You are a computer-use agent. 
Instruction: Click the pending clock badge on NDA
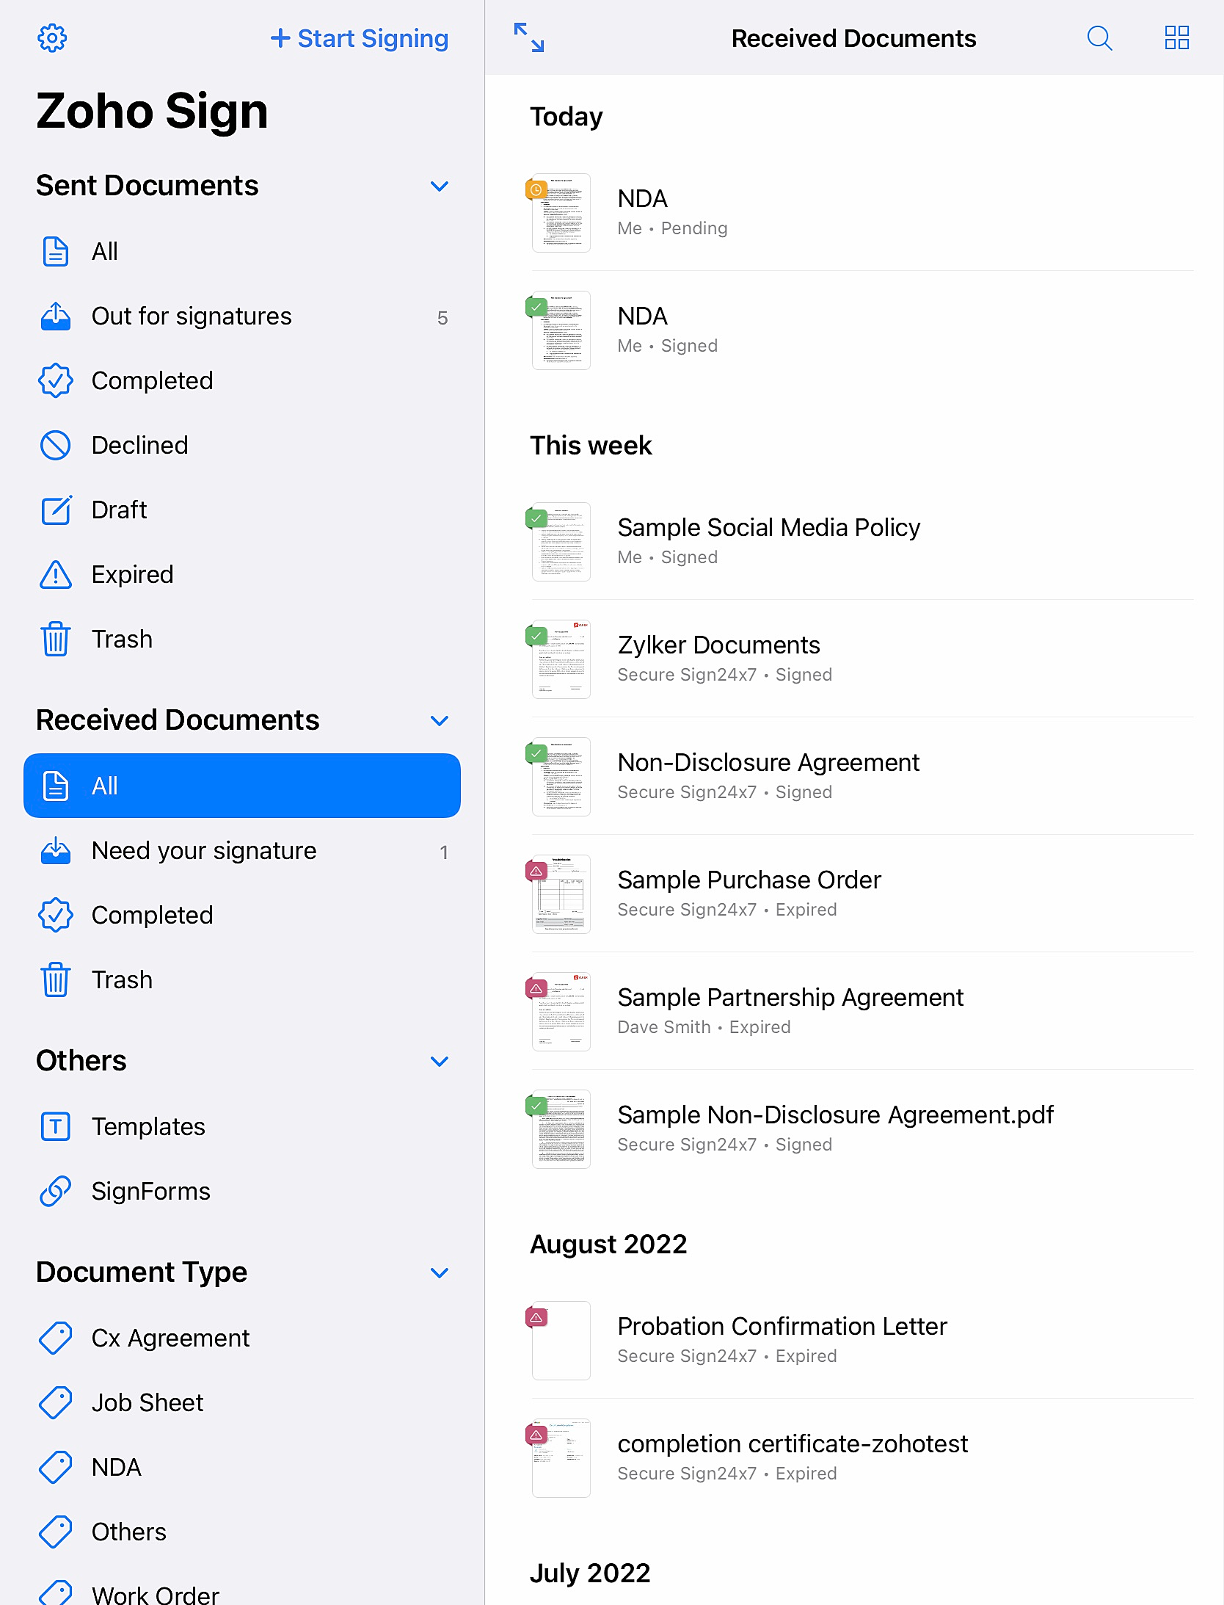[x=536, y=190]
